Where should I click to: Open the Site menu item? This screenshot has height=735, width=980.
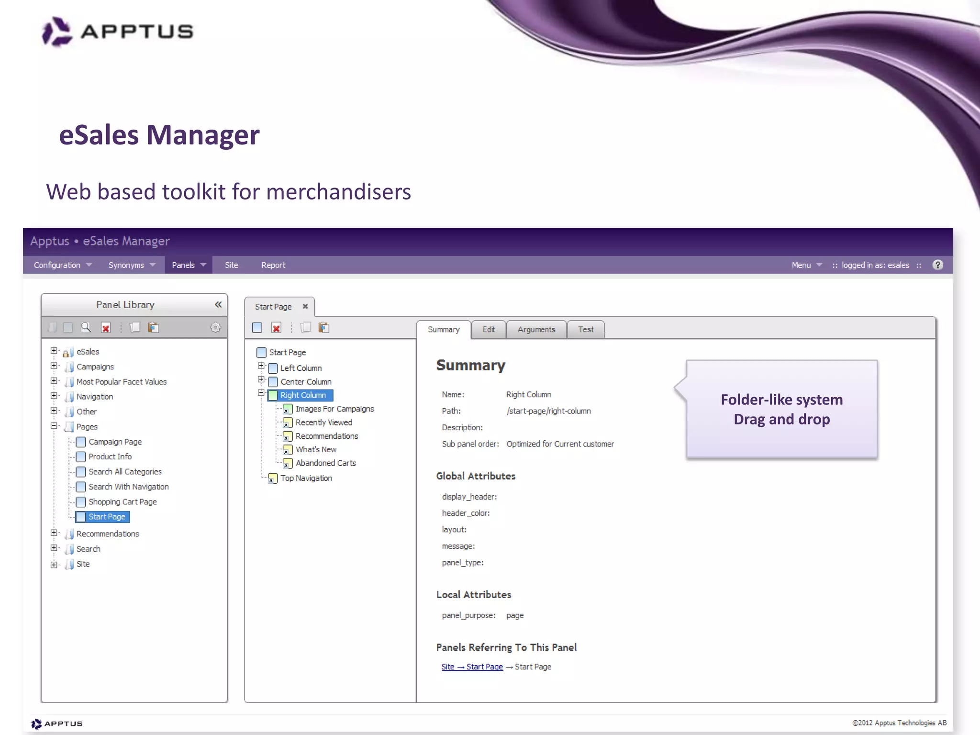click(x=232, y=265)
